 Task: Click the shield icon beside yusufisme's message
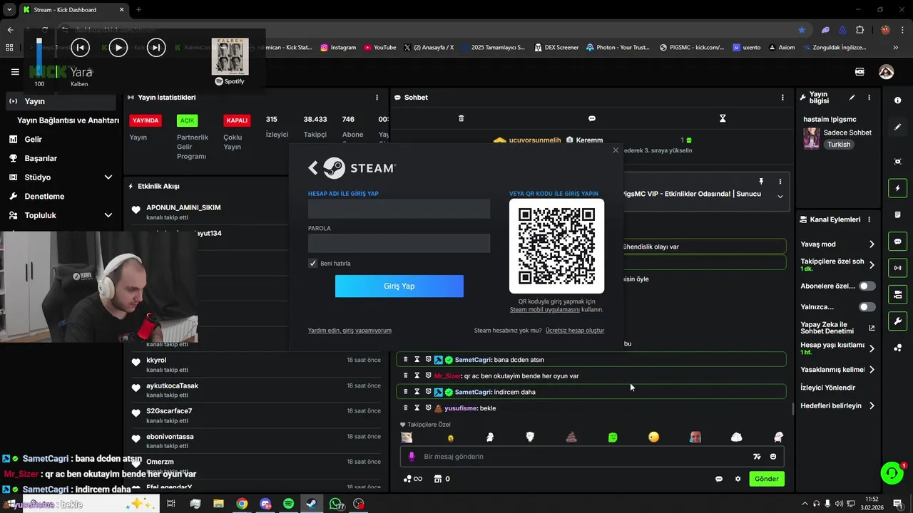428,408
